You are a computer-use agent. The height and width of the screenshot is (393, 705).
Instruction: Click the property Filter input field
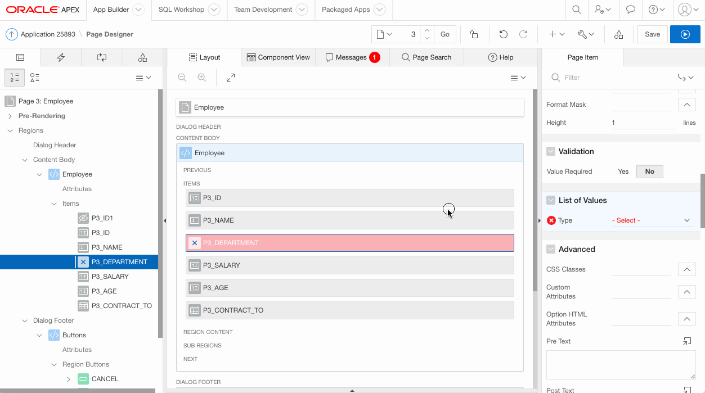pos(613,78)
